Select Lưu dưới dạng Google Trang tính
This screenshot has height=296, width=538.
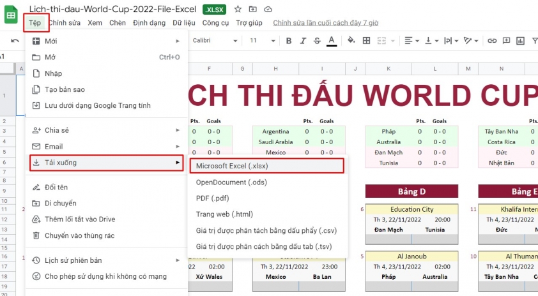(106, 105)
